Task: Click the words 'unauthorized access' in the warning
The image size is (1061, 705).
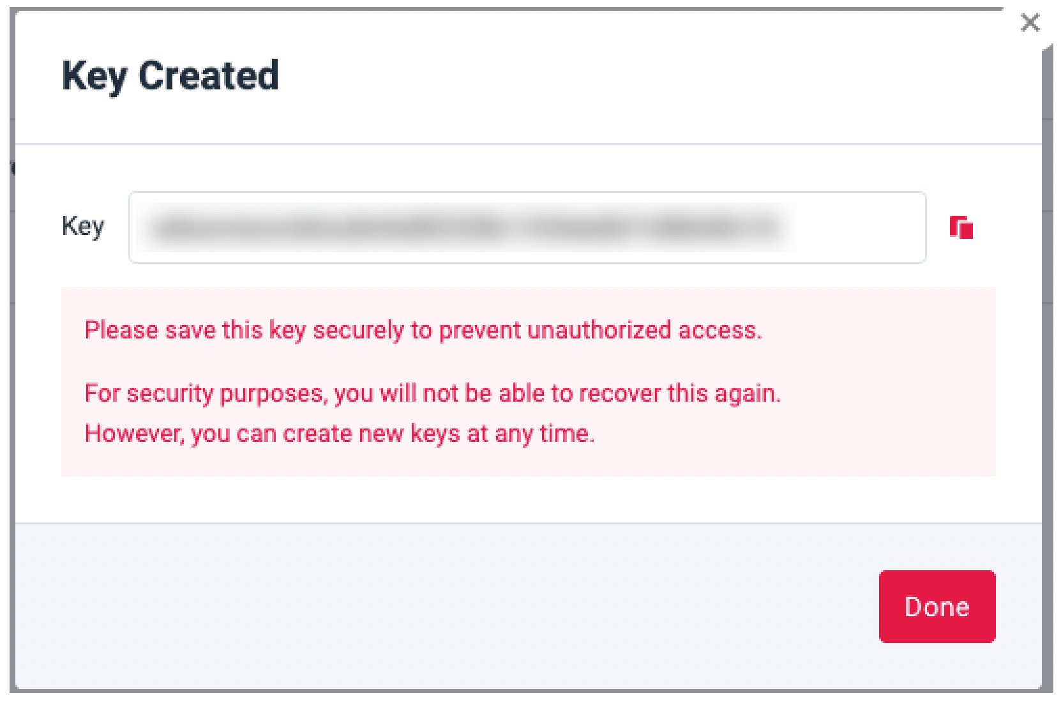Action: point(643,330)
